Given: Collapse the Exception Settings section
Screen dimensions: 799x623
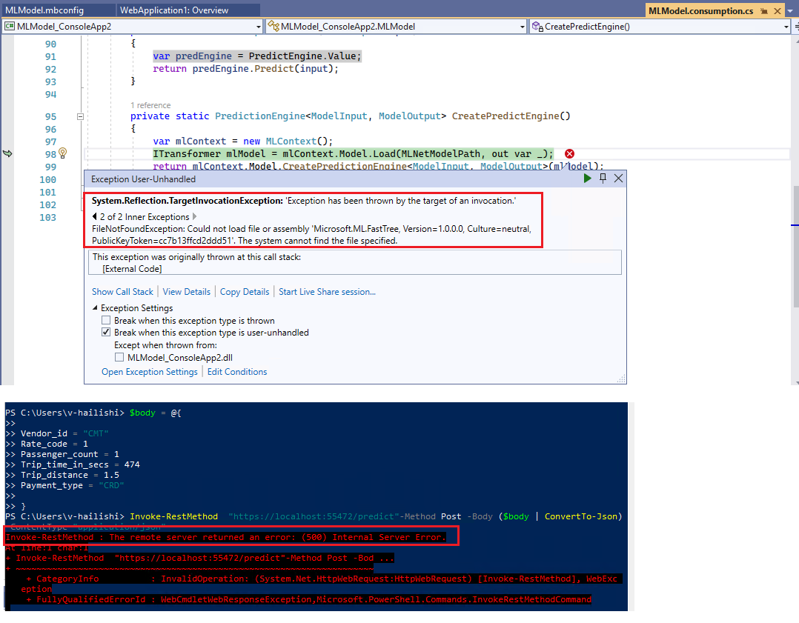Looking at the screenshot, I should click(95, 307).
